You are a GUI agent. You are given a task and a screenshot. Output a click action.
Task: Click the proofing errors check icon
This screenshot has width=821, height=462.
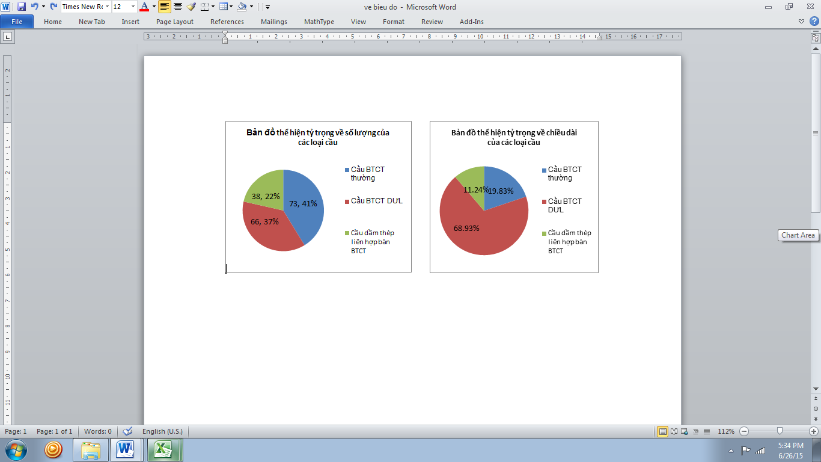[127, 431]
